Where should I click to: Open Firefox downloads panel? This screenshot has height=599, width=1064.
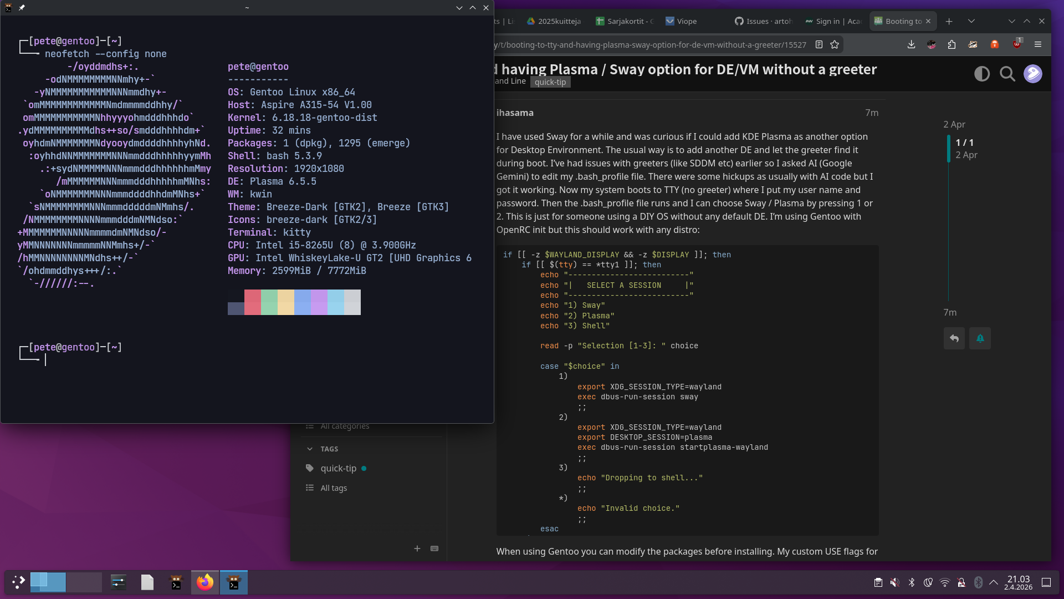click(911, 45)
